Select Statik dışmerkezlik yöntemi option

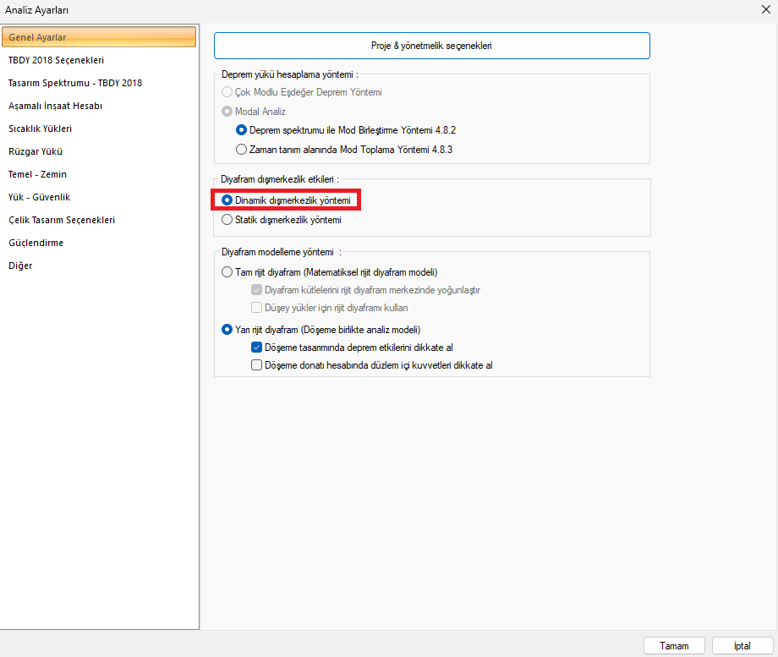pos(227,220)
